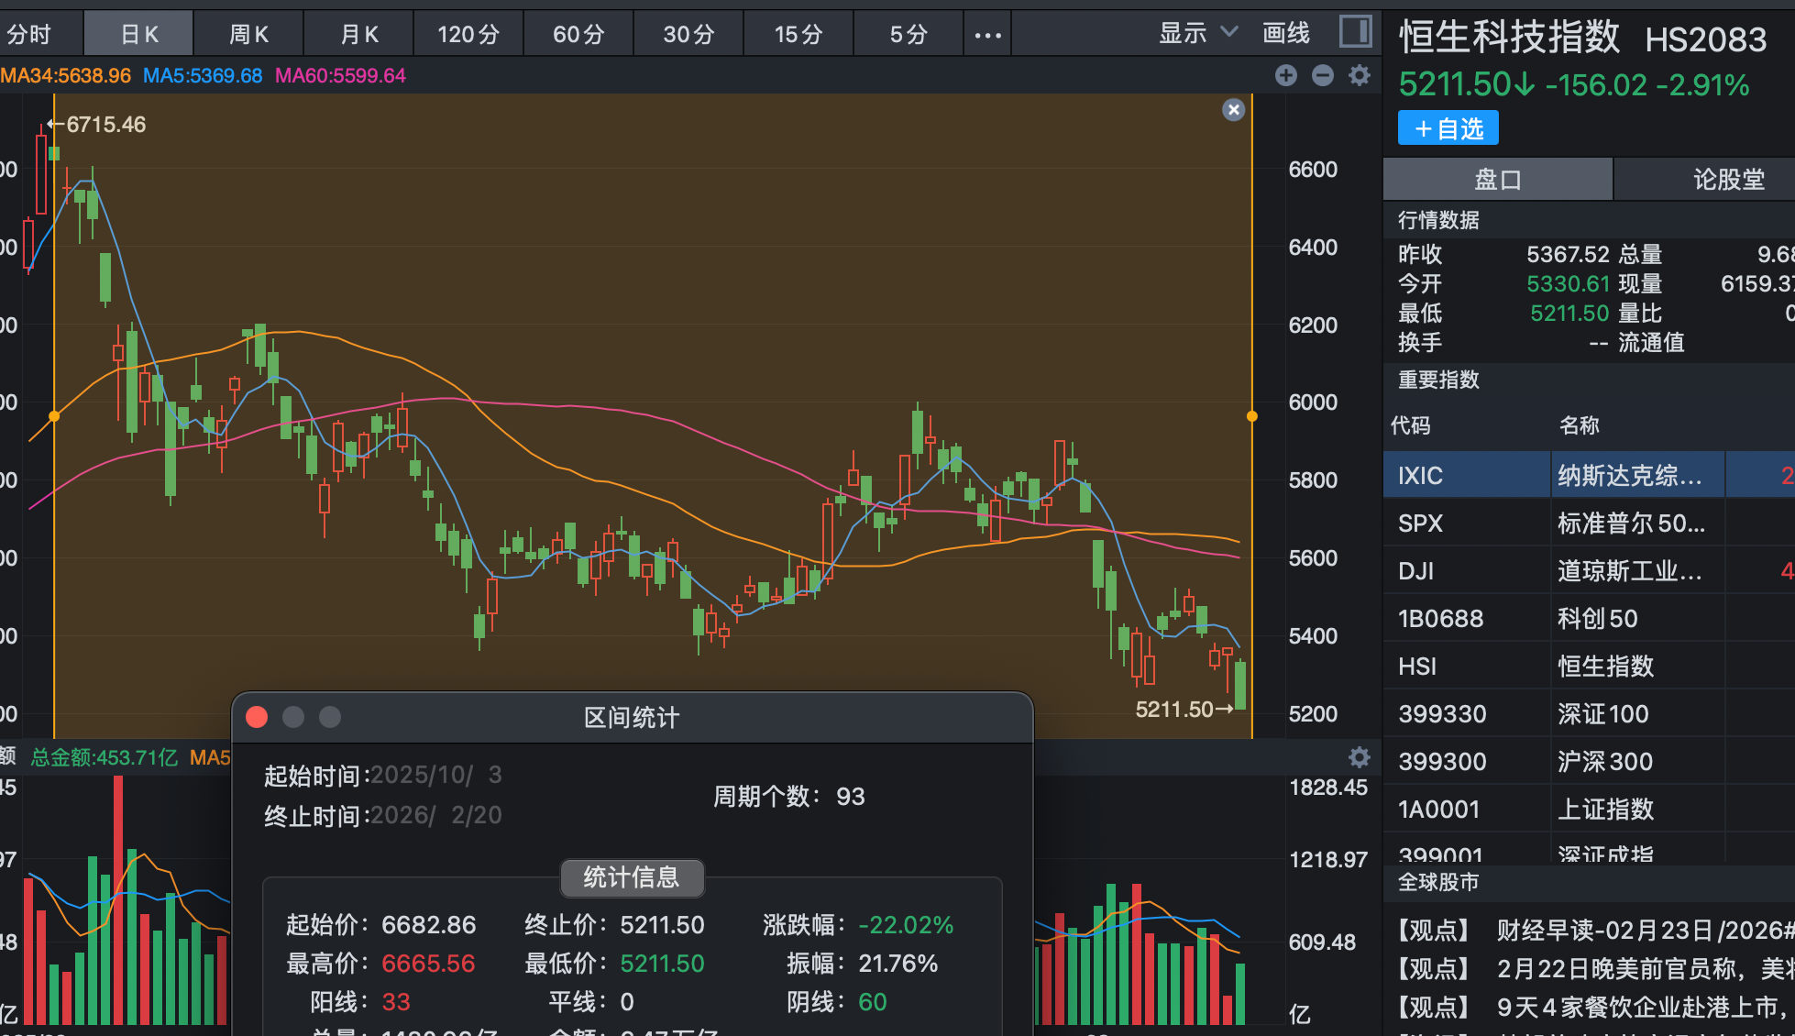Viewport: 1795px width, 1036px height.
Task: Switch to 月K monthly chart
Action: [358, 35]
